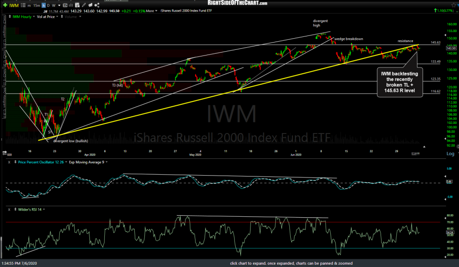The height and width of the screenshot is (267, 459).
Task: Click the 133.49 price level label
Action: tap(436, 62)
